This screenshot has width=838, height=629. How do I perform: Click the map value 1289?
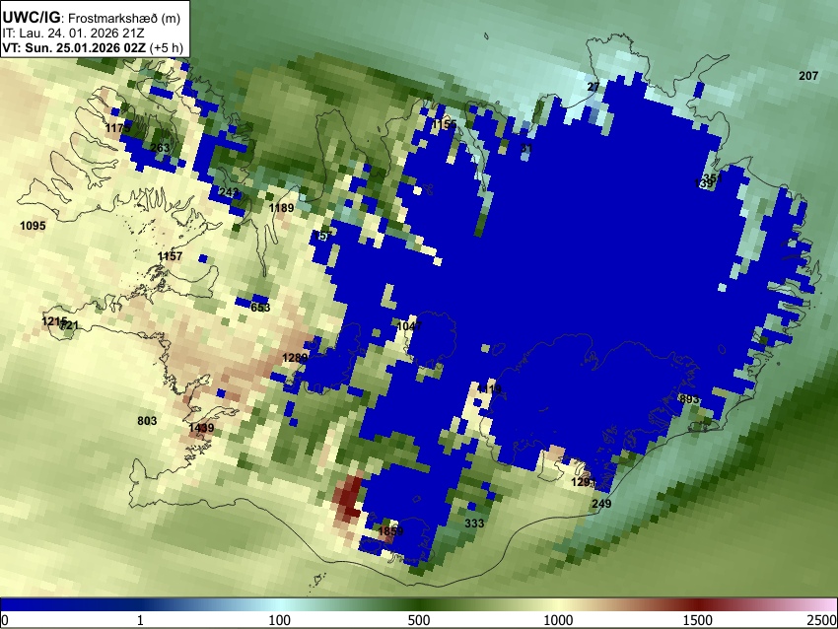[x=295, y=358]
